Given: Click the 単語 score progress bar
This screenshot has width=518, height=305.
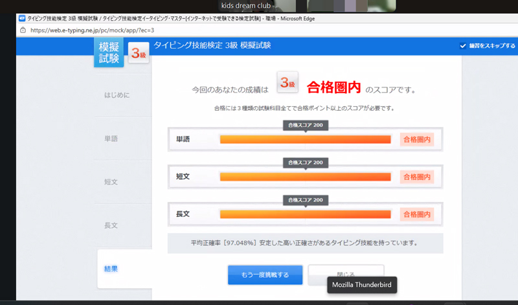Looking at the screenshot, I should tap(305, 139).
